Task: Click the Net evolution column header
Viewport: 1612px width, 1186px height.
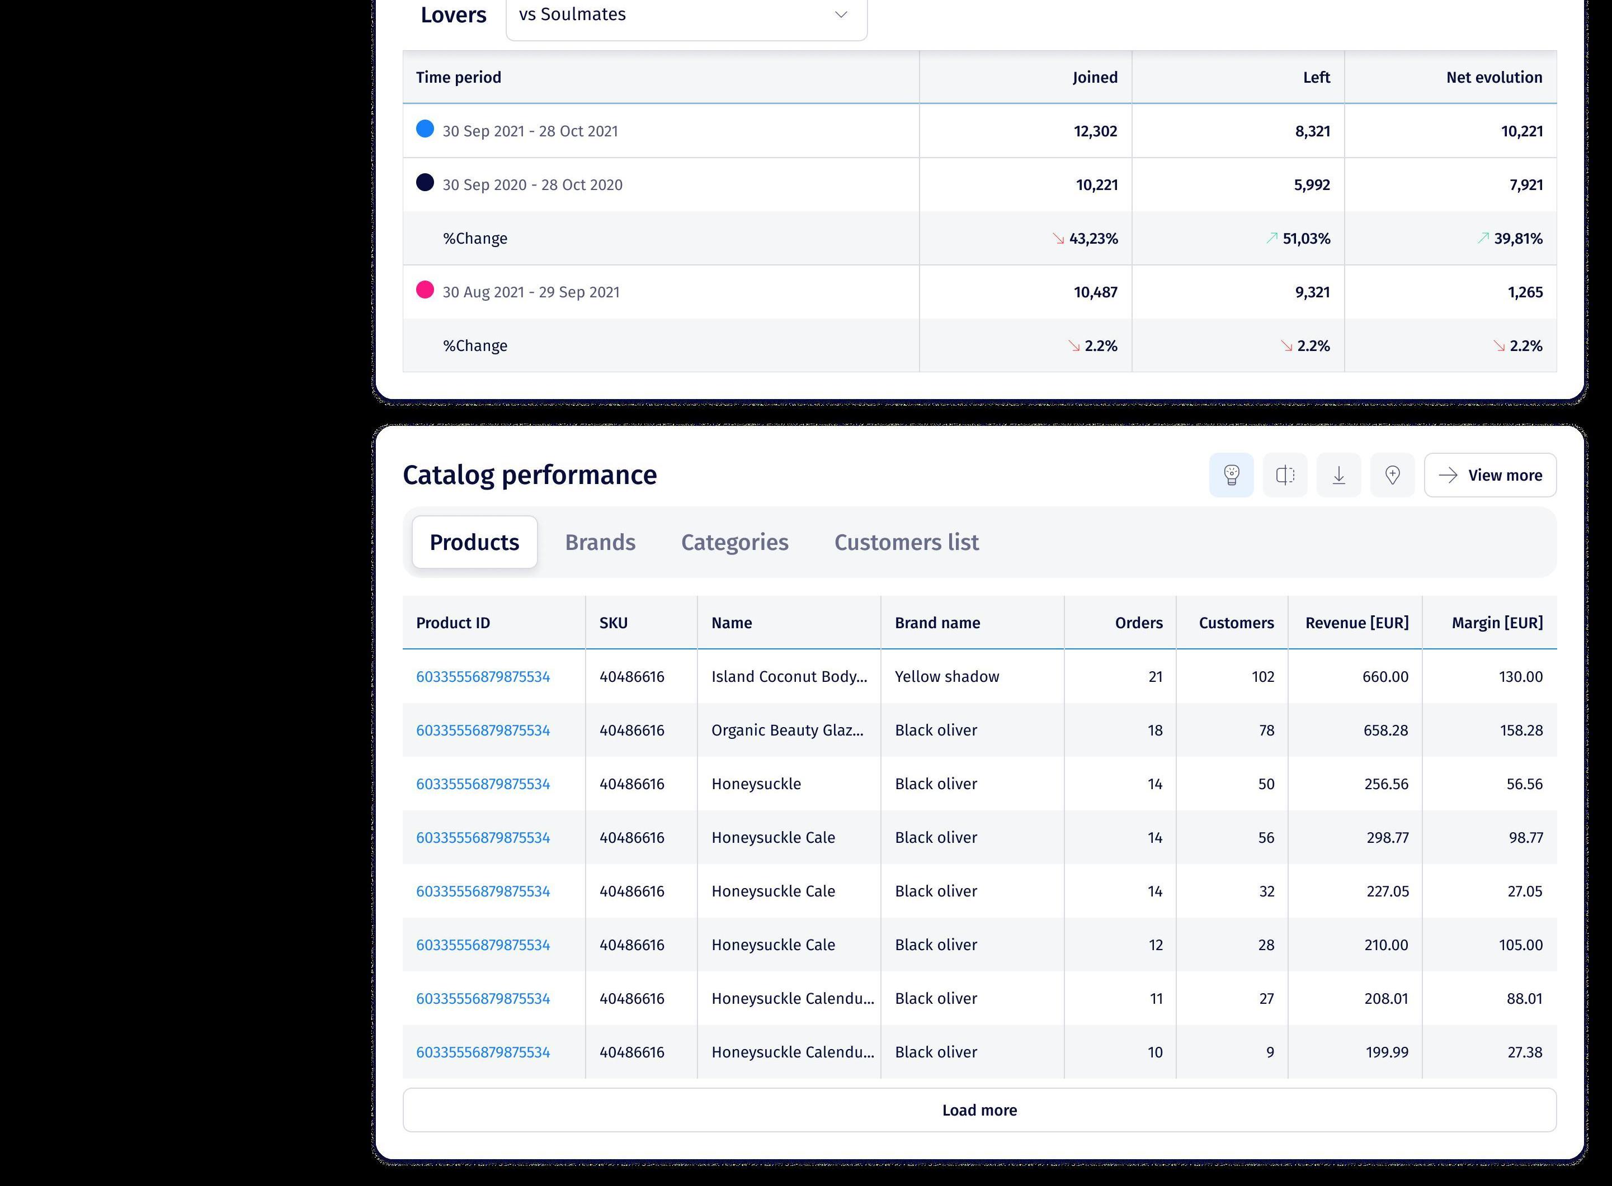Action: 1451,78
